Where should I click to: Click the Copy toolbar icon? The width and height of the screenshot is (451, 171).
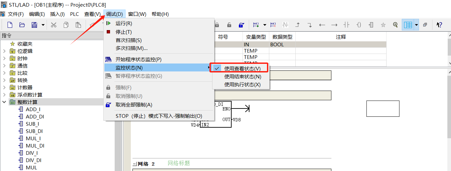pos(66,25)
